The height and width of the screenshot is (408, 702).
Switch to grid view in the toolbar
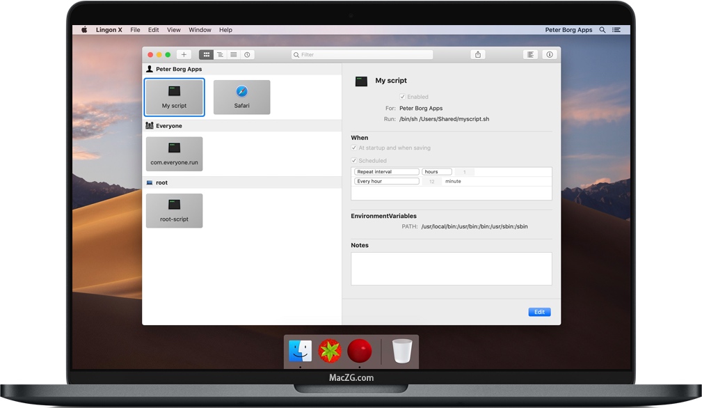(x=206, y=54)
